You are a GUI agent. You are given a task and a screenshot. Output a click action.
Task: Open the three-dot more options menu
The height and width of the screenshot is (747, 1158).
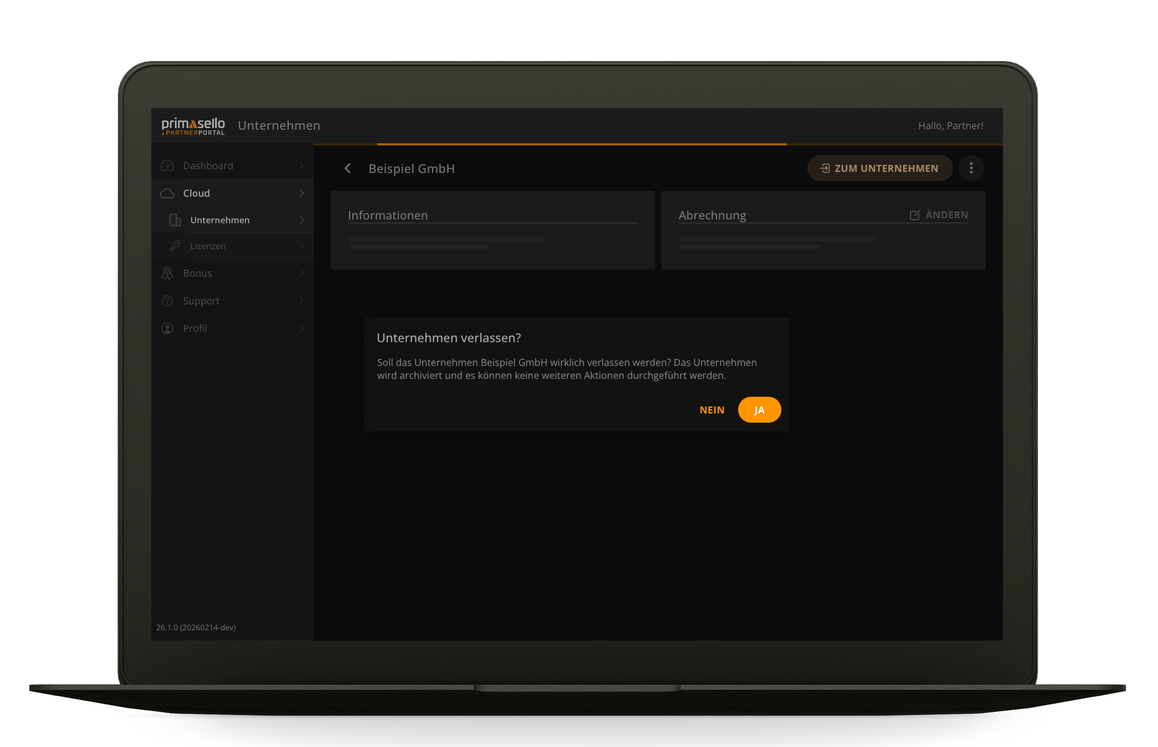point(971,169)
